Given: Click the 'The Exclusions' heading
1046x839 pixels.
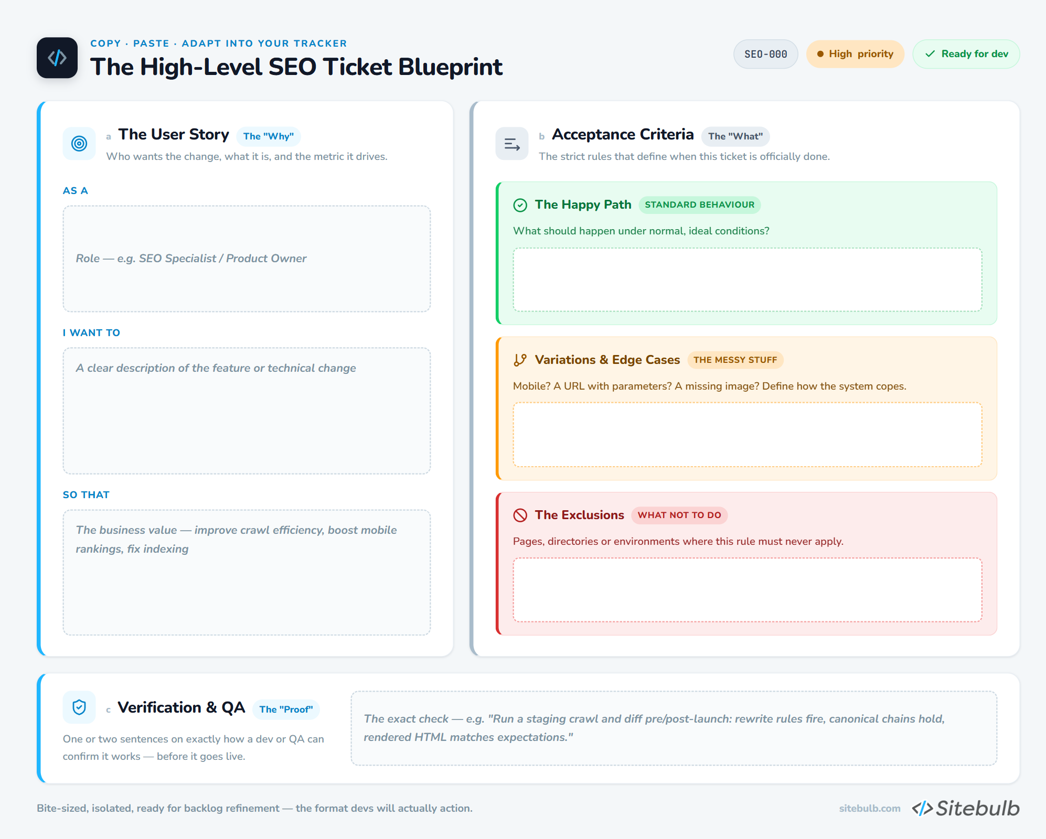Looking at the screenshot, I should point(580,515).
